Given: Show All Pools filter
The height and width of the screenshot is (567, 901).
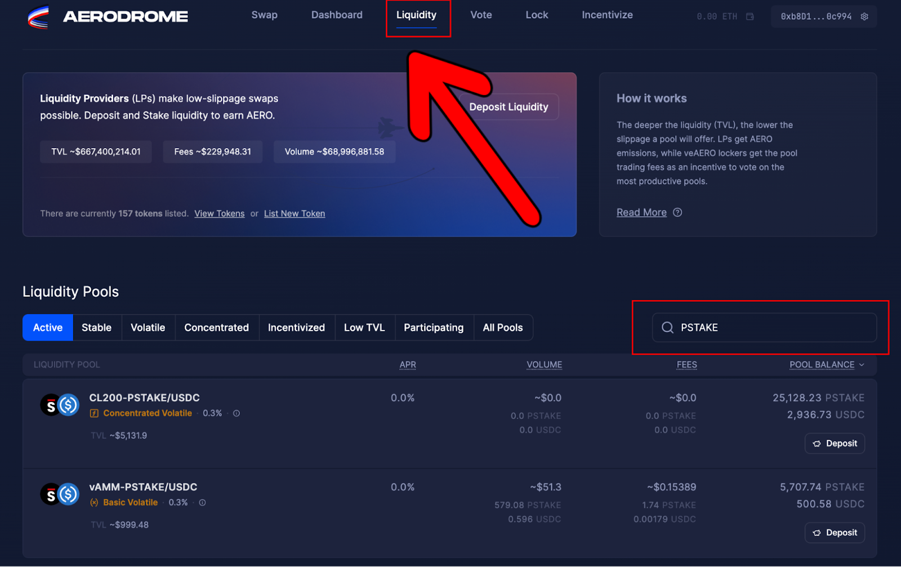Looking at the screenshot, I should (503, 328).
